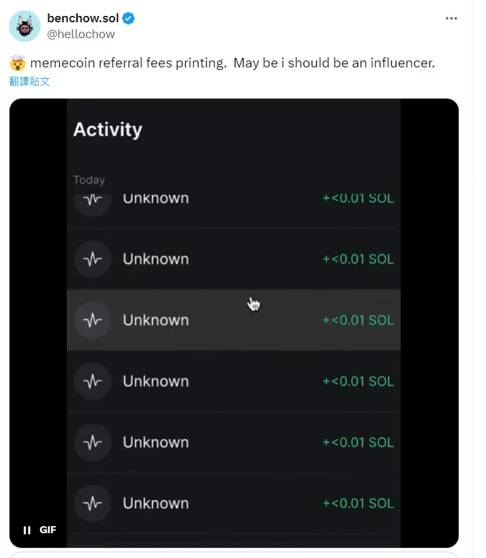This screenshot has width=486, height=558.
Task: Click pulse icon in the second-to-last row
Action: (93, 442)
